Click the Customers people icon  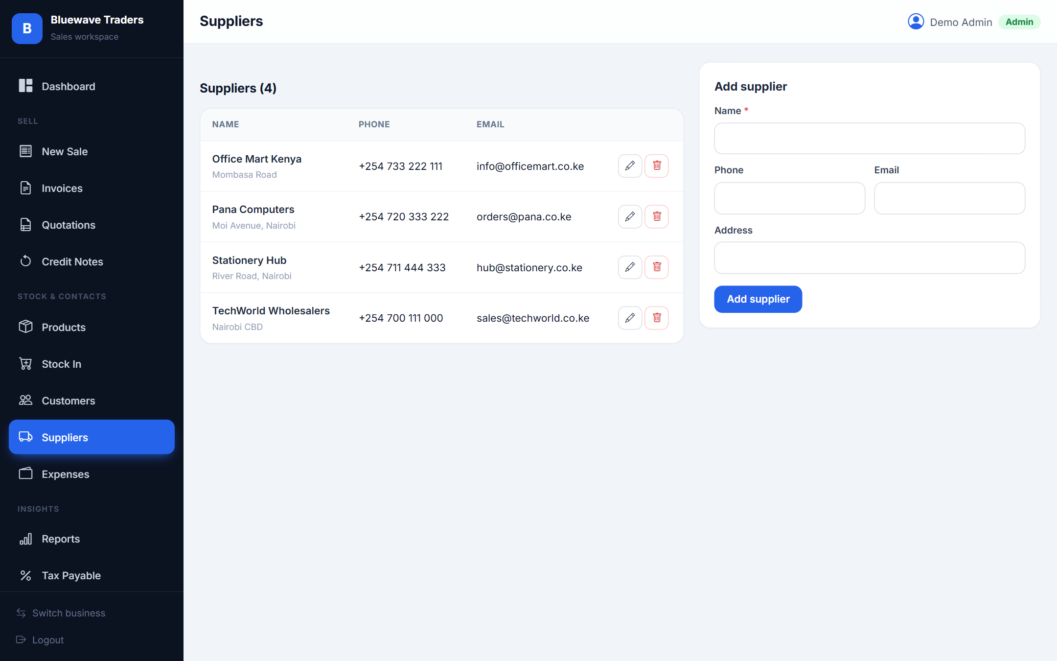click(x=25, y=401)
